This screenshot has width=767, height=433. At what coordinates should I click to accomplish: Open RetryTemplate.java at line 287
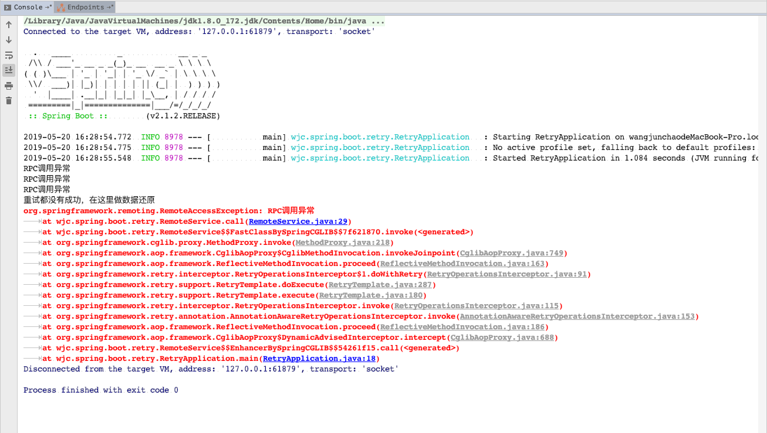pos(379,284)
